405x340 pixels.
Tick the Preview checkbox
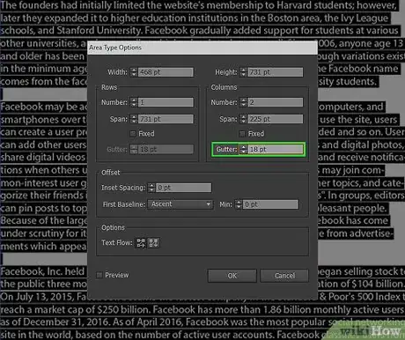pyautogui.click(x=99, y=275)
